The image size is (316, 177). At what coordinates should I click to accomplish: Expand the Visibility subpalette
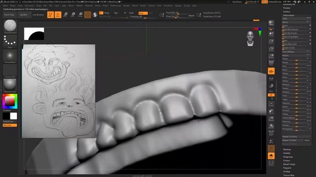(287, 153)
